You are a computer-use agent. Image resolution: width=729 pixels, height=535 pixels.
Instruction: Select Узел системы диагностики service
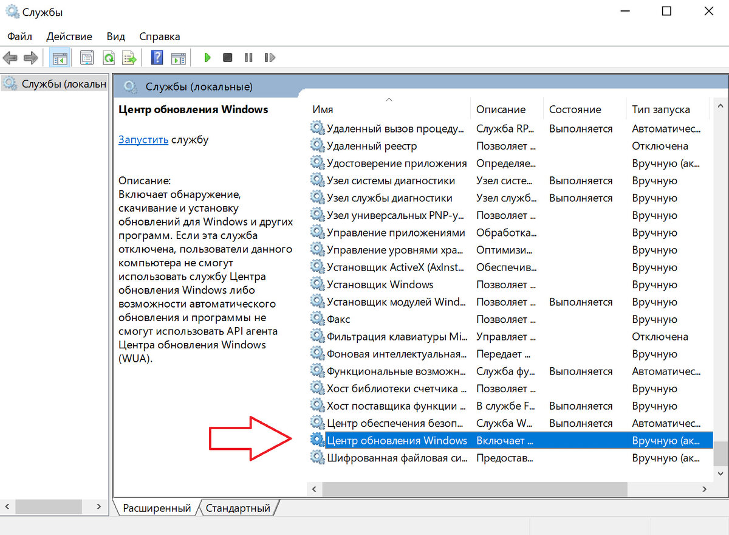click(391, 180)
